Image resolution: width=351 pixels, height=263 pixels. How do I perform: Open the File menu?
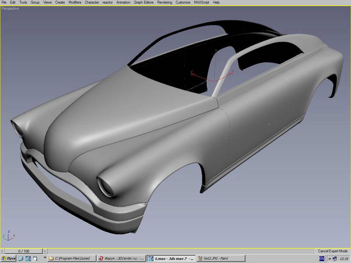tap(4, 3)
